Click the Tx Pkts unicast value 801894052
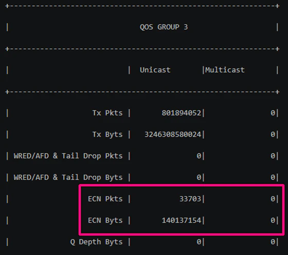The height and width of the screenshot is (255, 288). point(181,113)
